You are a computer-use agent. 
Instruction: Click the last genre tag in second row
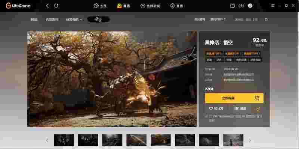point(256,60)
